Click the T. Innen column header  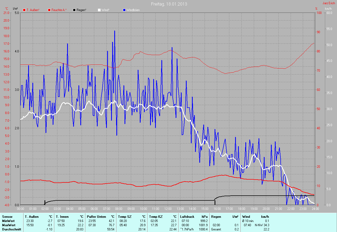click(x=62, y=217)
